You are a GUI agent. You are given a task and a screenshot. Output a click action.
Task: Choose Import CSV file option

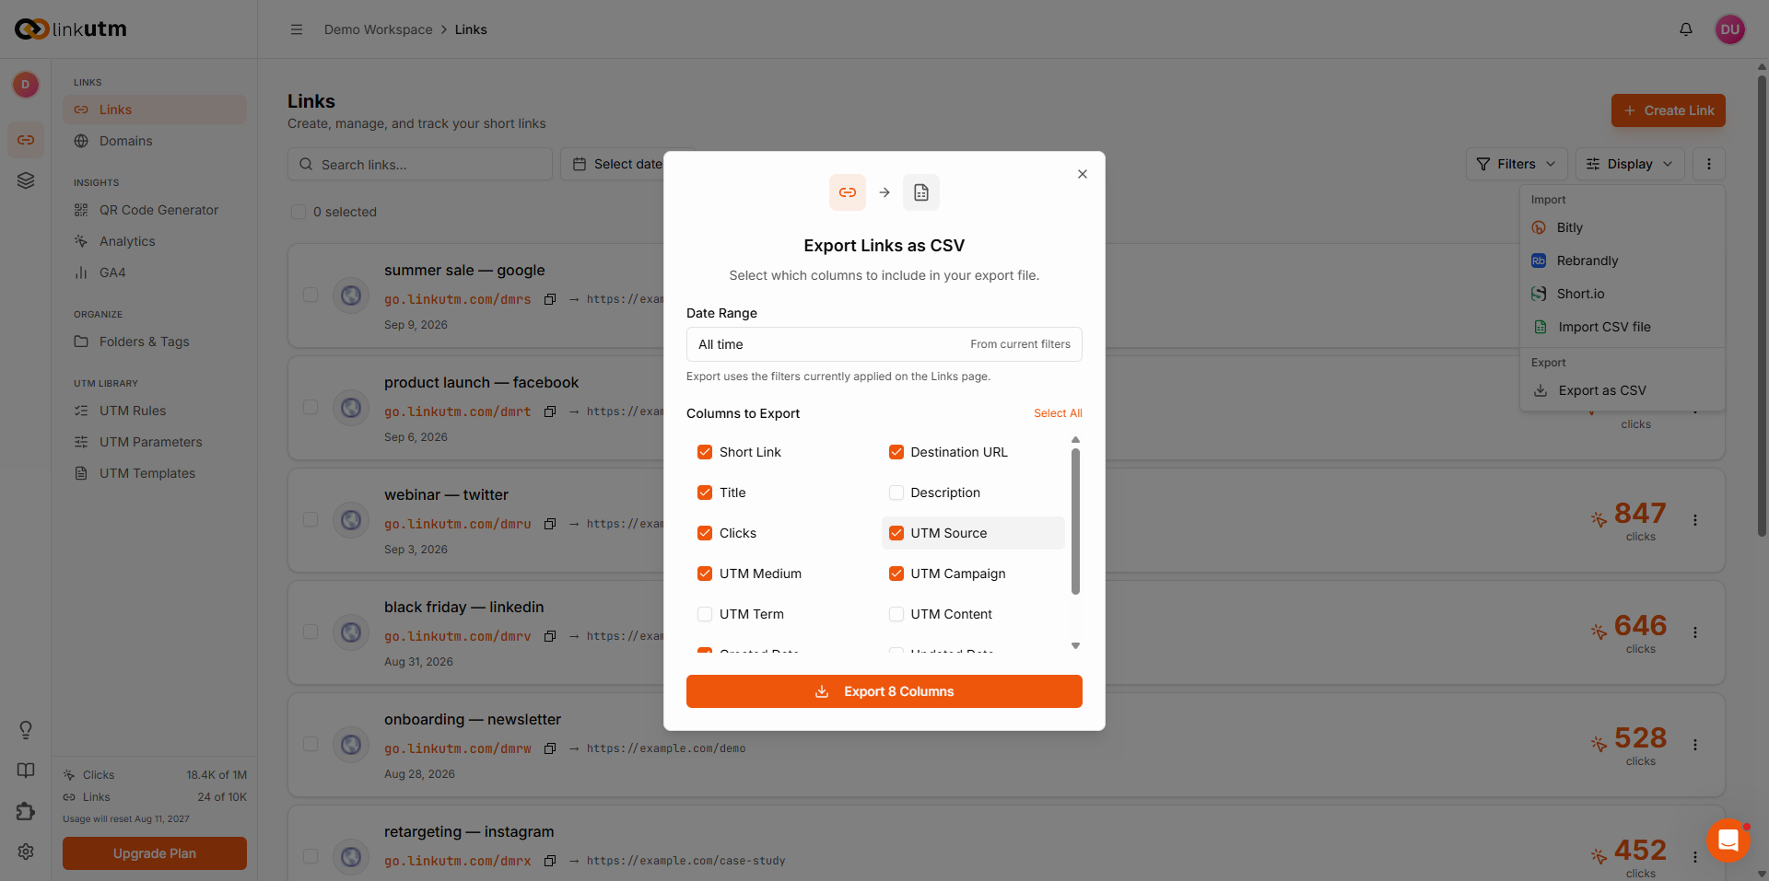coord(1622,327)
